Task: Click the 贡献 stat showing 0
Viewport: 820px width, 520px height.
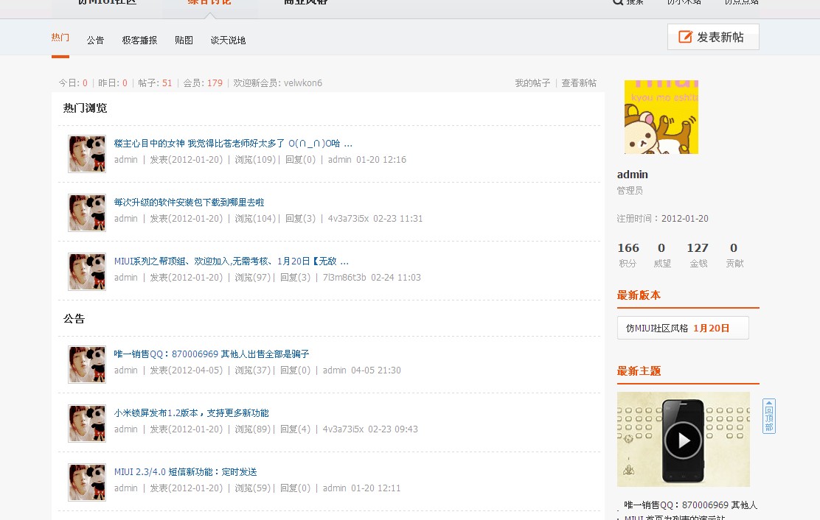Action: coord(734,255)
